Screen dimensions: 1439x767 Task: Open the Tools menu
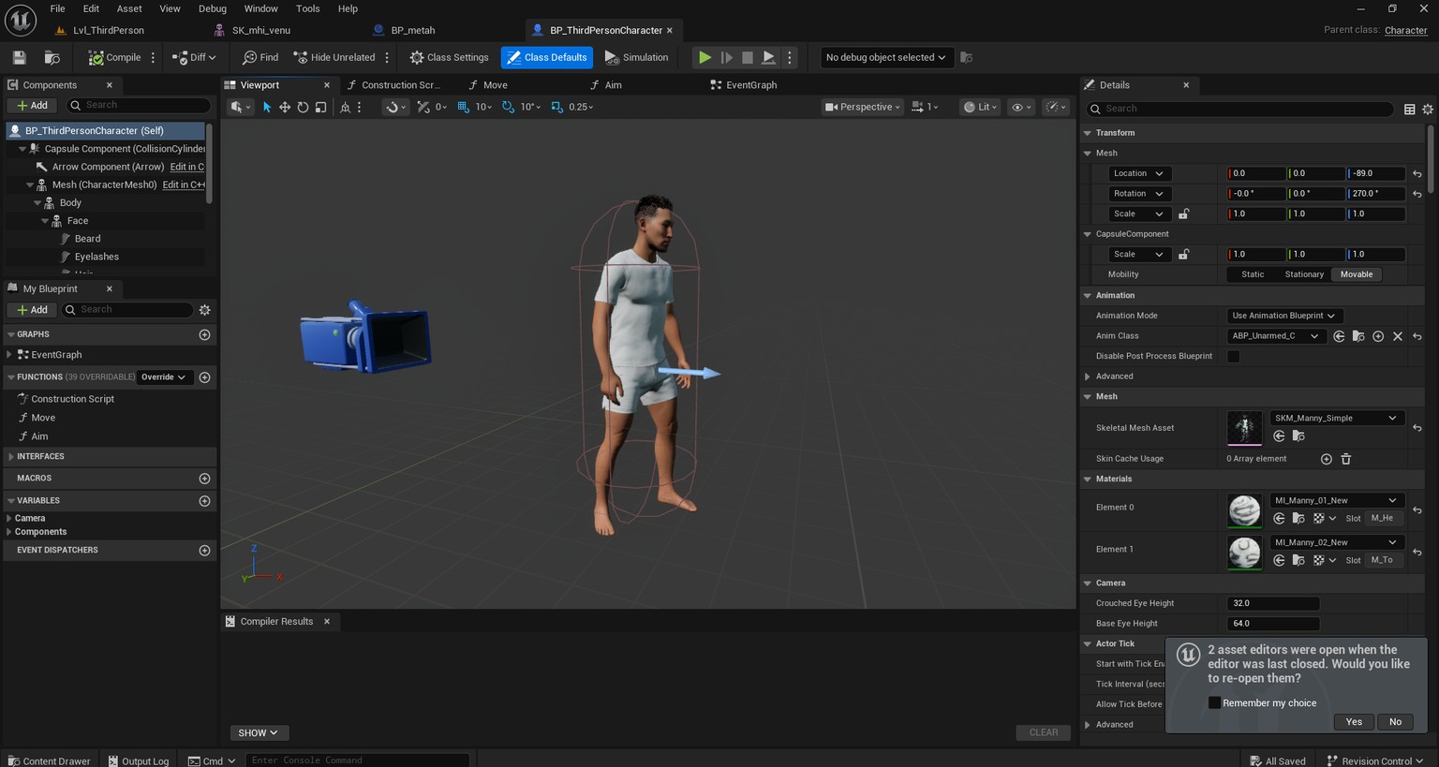308,8
